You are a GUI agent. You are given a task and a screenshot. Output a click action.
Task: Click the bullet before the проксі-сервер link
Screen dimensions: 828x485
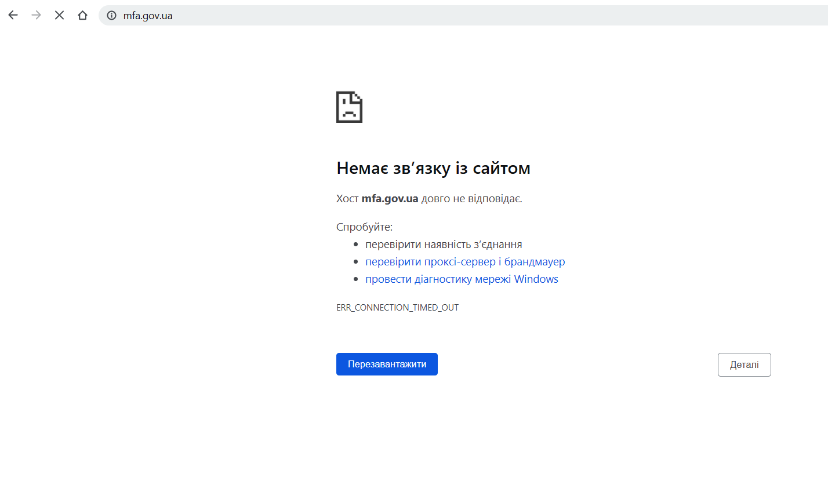click(357, 262)
